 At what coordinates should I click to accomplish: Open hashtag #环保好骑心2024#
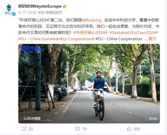[x=90, y=33]
